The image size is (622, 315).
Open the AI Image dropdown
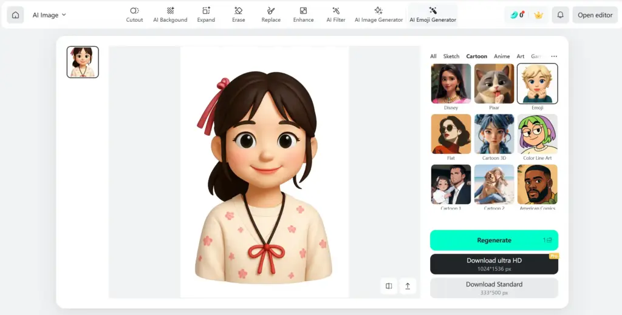pyautogui.click(x=49, y=15)
